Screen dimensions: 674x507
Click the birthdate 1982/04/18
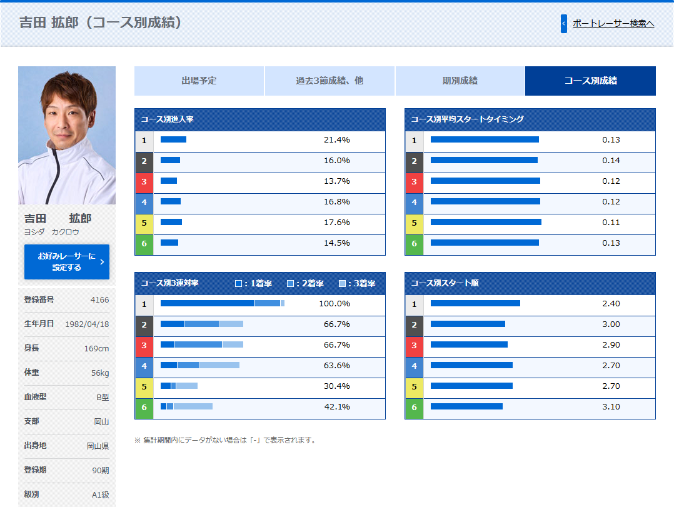tap(87, 324)
